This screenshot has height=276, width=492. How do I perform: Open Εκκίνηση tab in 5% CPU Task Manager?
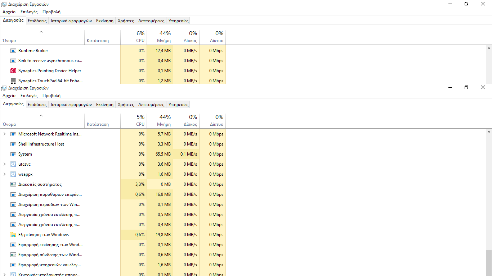(x=105, y=105)
